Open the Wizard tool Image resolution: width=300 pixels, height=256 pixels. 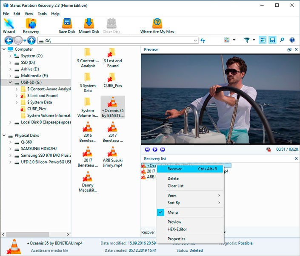pos(9,26)
